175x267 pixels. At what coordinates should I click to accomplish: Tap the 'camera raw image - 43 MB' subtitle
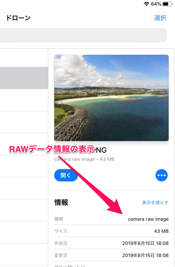(84, 159)
